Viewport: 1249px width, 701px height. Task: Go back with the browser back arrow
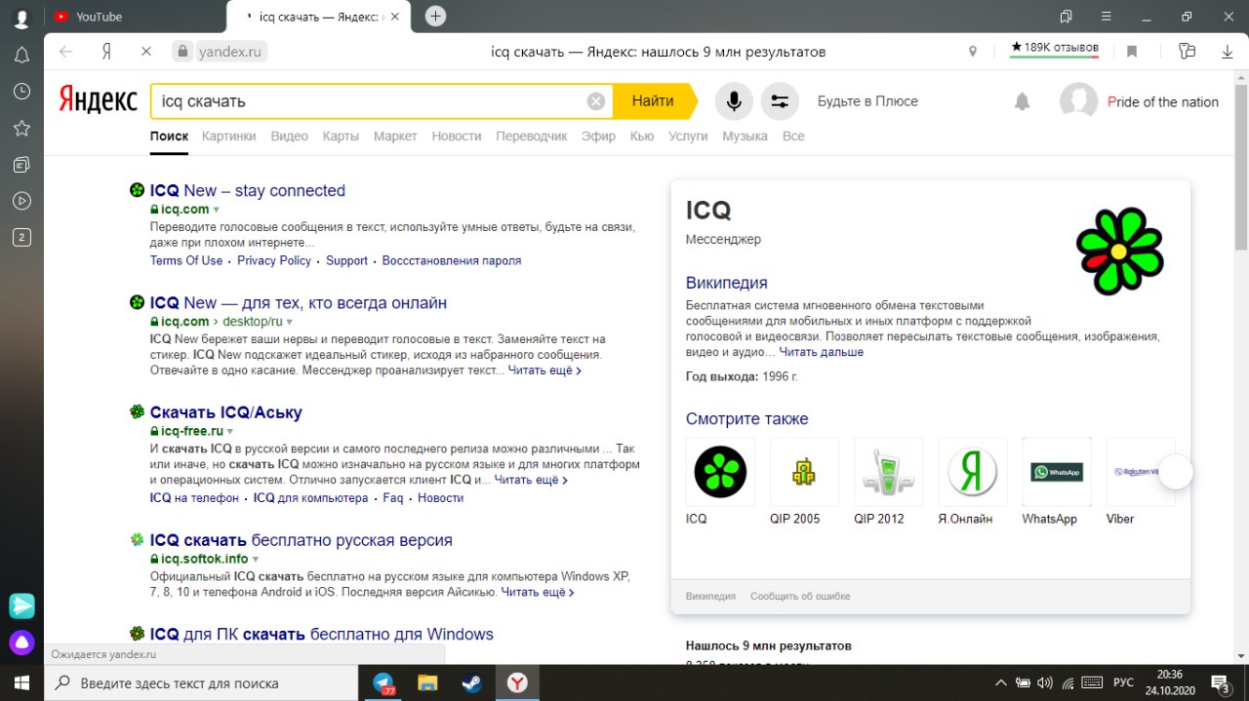65,52
